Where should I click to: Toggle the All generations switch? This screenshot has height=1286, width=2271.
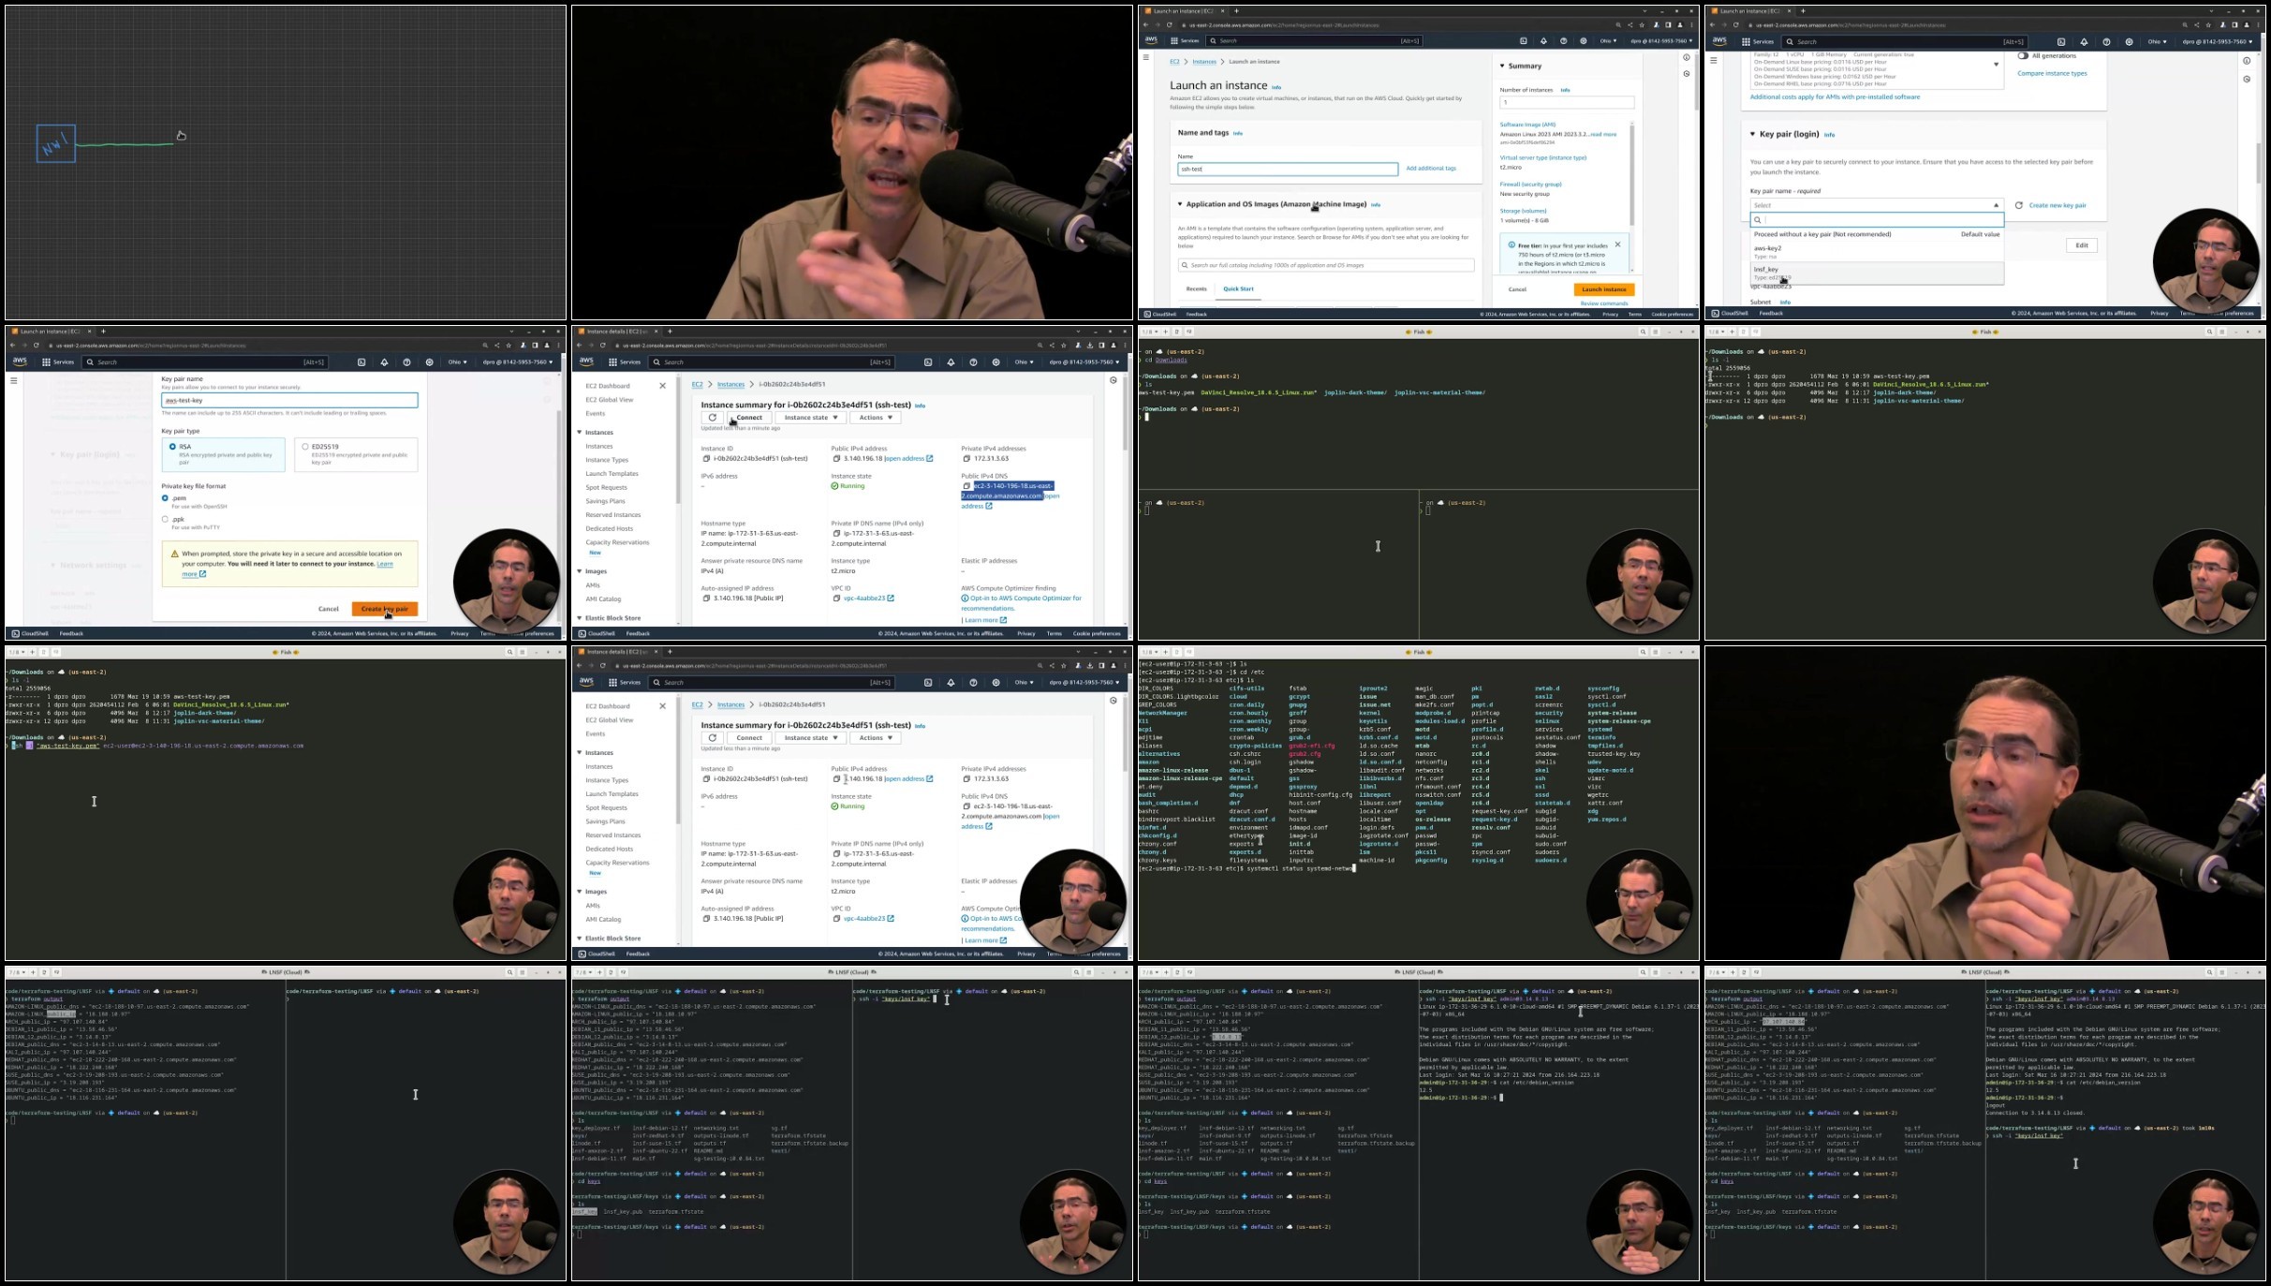2023,55
